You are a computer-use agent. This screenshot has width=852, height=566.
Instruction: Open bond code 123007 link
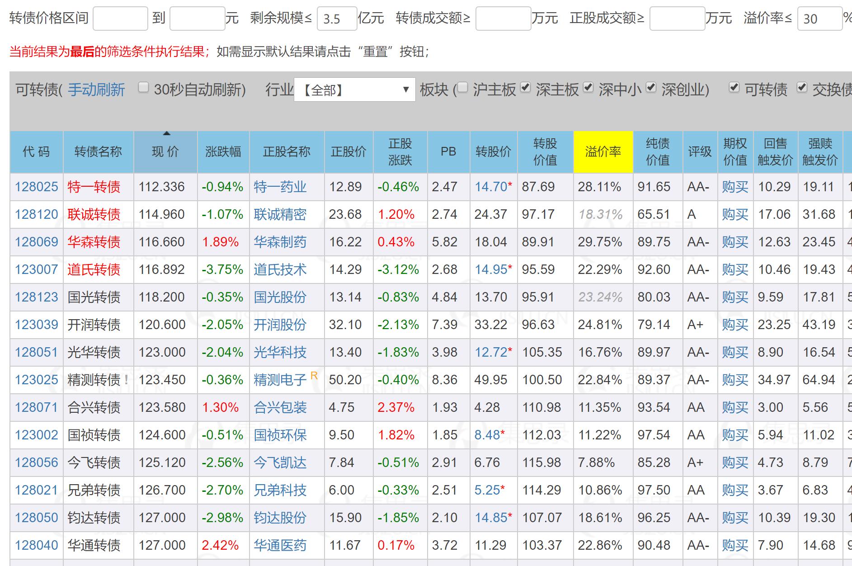click(x=37, y=269)
